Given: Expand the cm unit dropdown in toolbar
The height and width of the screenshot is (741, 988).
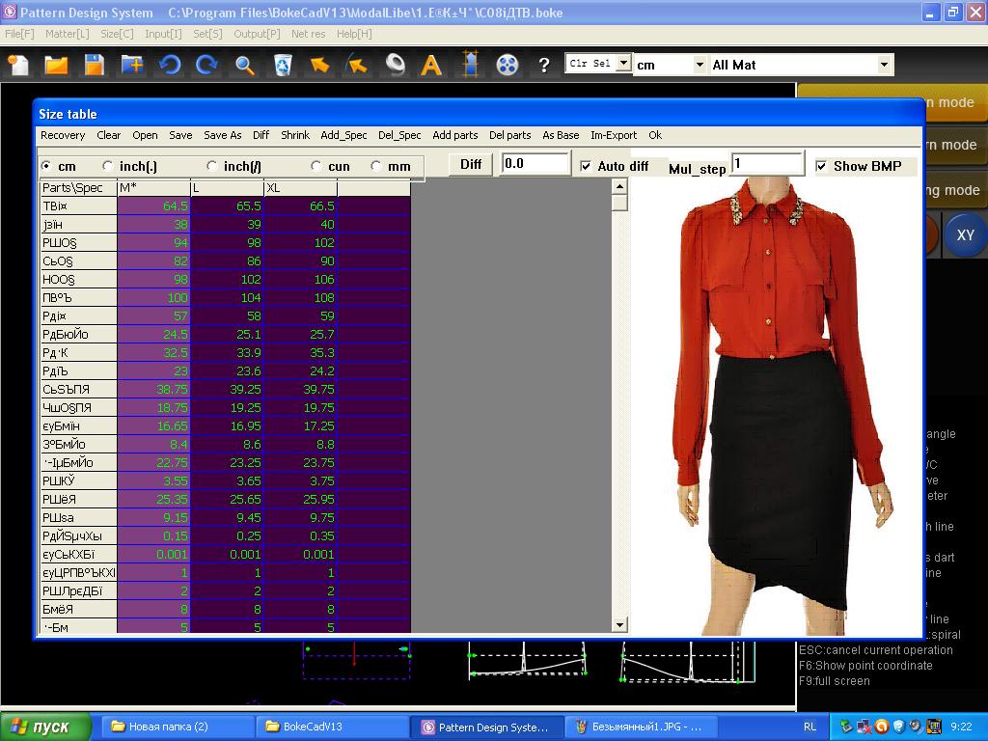Looking at the screenshot, I should point(700,65).
